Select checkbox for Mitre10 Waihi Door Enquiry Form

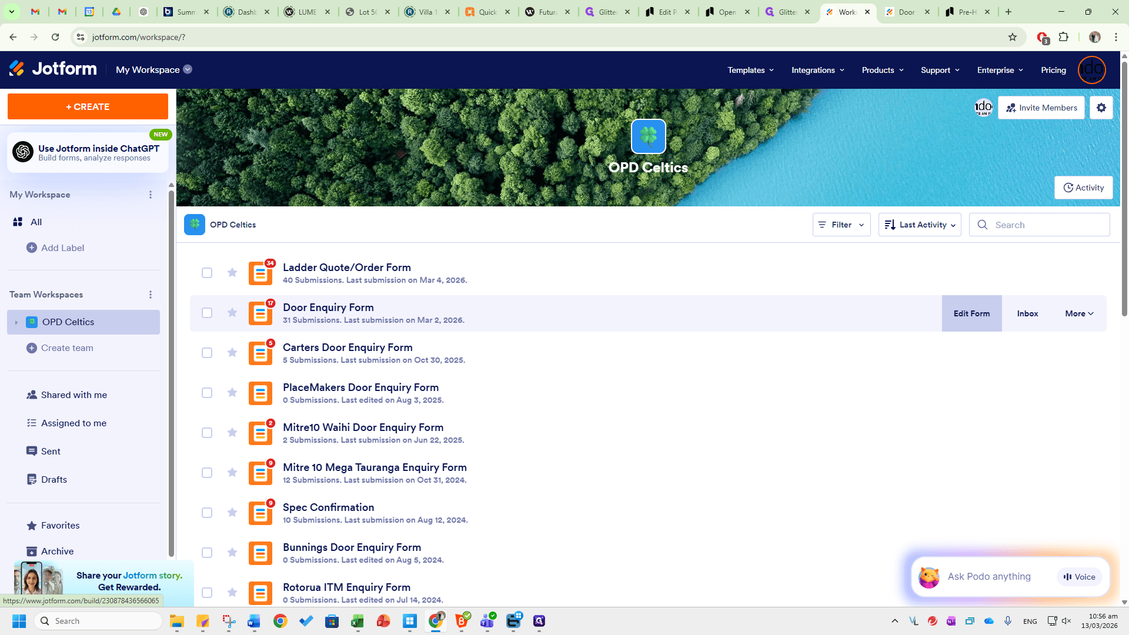[207, 433]
